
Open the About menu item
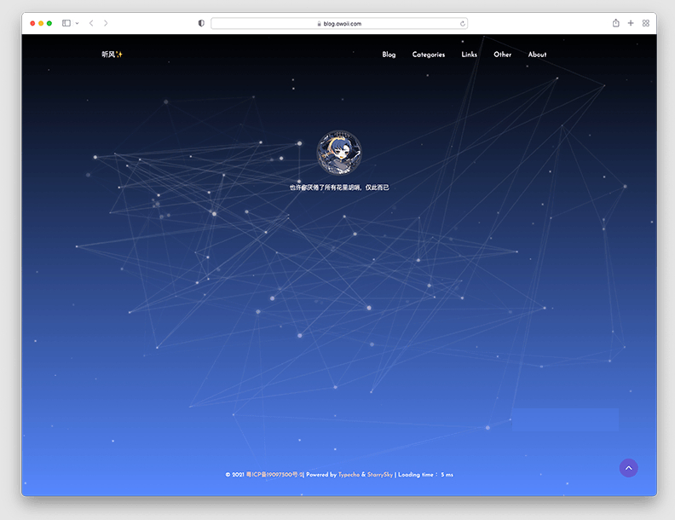pyautogui.click(x=537, y=55)
